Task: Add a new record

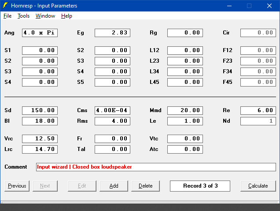Action: pos(114,186)
